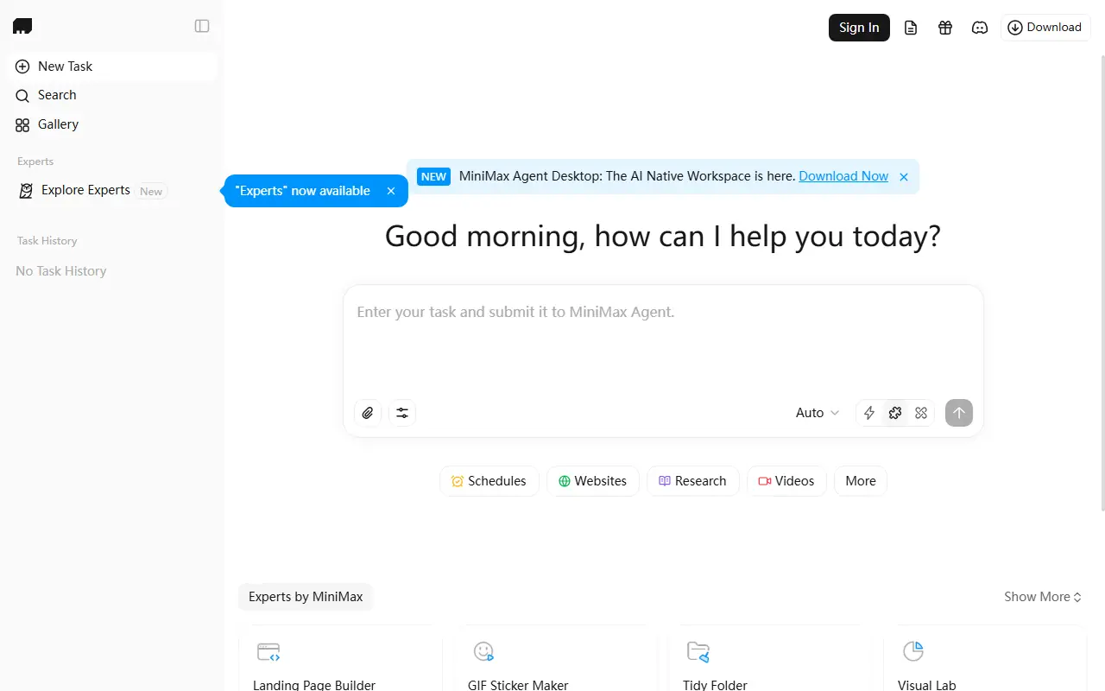This screenshot has width=1105, height=691.
Task: Click the Download Now link in the banner
Action: [x=843, y=176]
